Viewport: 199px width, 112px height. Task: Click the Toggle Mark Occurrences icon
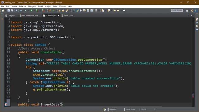[x=77, y=10]
